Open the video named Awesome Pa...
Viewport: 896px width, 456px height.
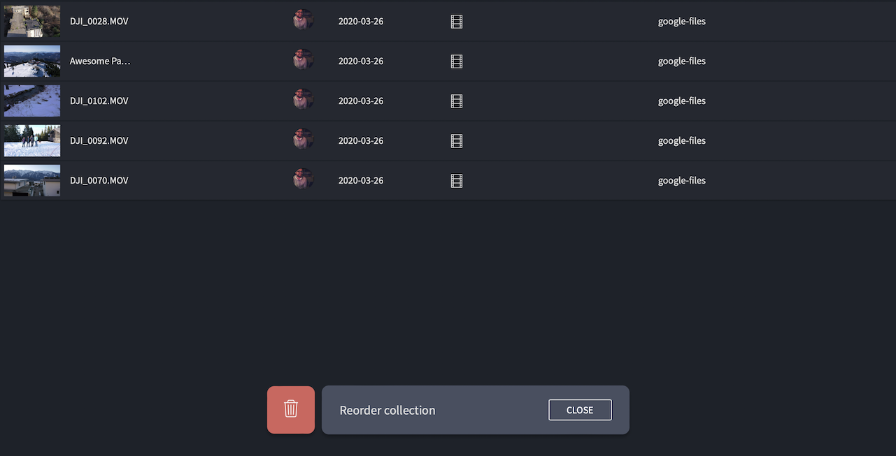tap(99, 61)
